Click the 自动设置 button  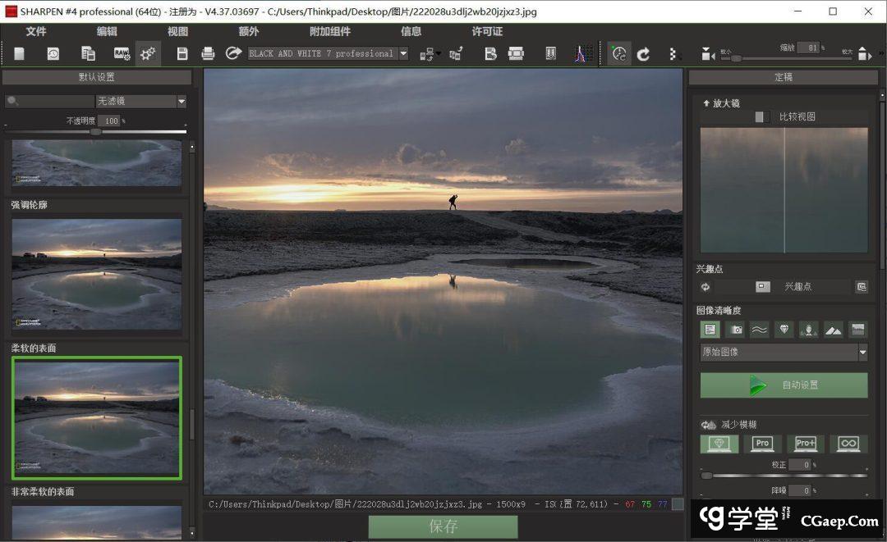(784, 385)
